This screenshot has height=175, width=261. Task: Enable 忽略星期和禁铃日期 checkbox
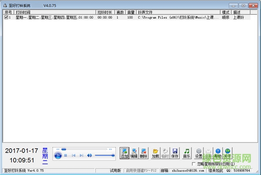[x=194, y=164]
